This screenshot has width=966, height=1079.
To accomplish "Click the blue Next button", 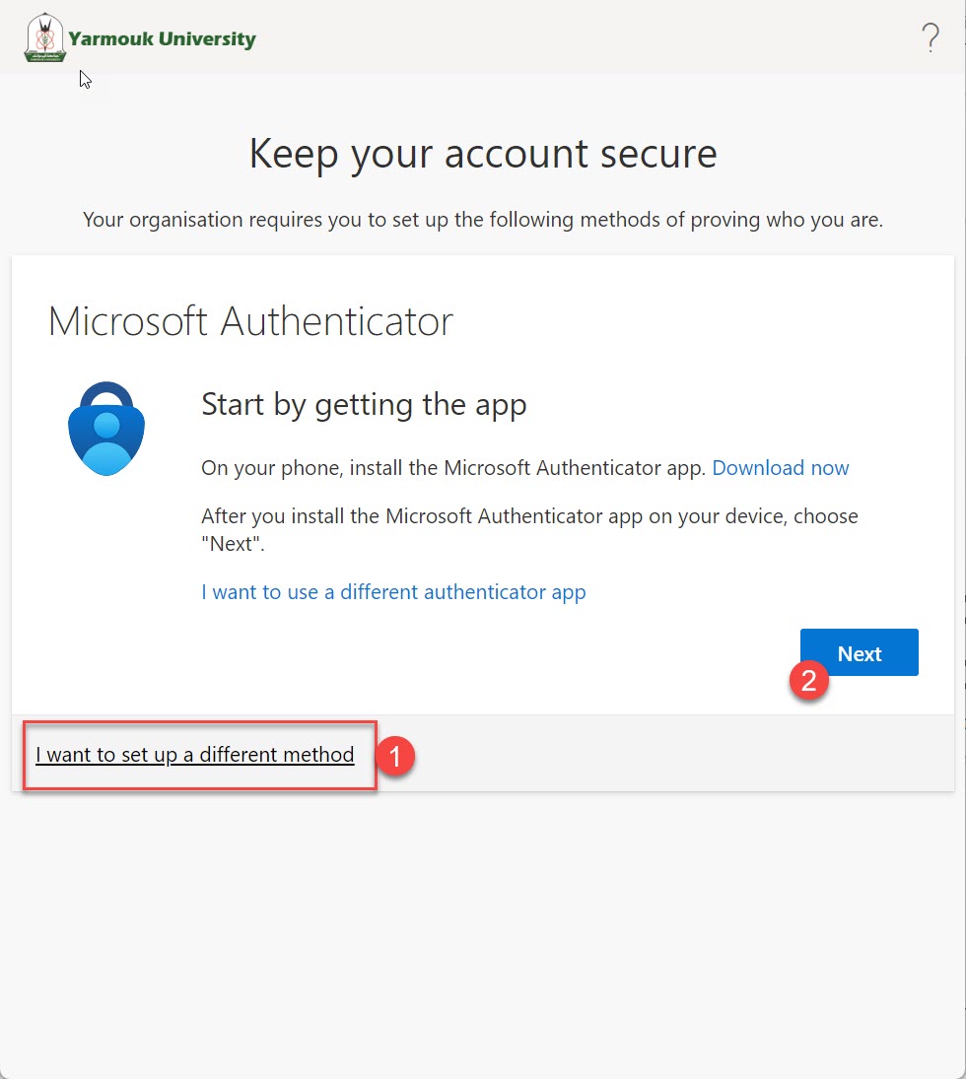I will (860, 652).
